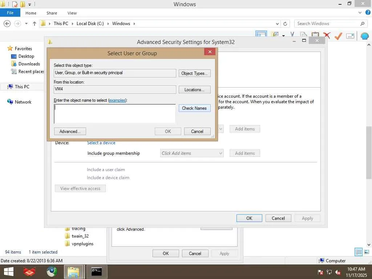The image size is (372, 279).
Task: Open the Explorer Help question mark
Action: click(368, 13)
